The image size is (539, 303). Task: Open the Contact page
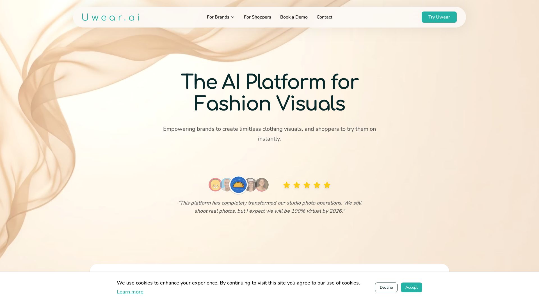click(x=324, y=17)
